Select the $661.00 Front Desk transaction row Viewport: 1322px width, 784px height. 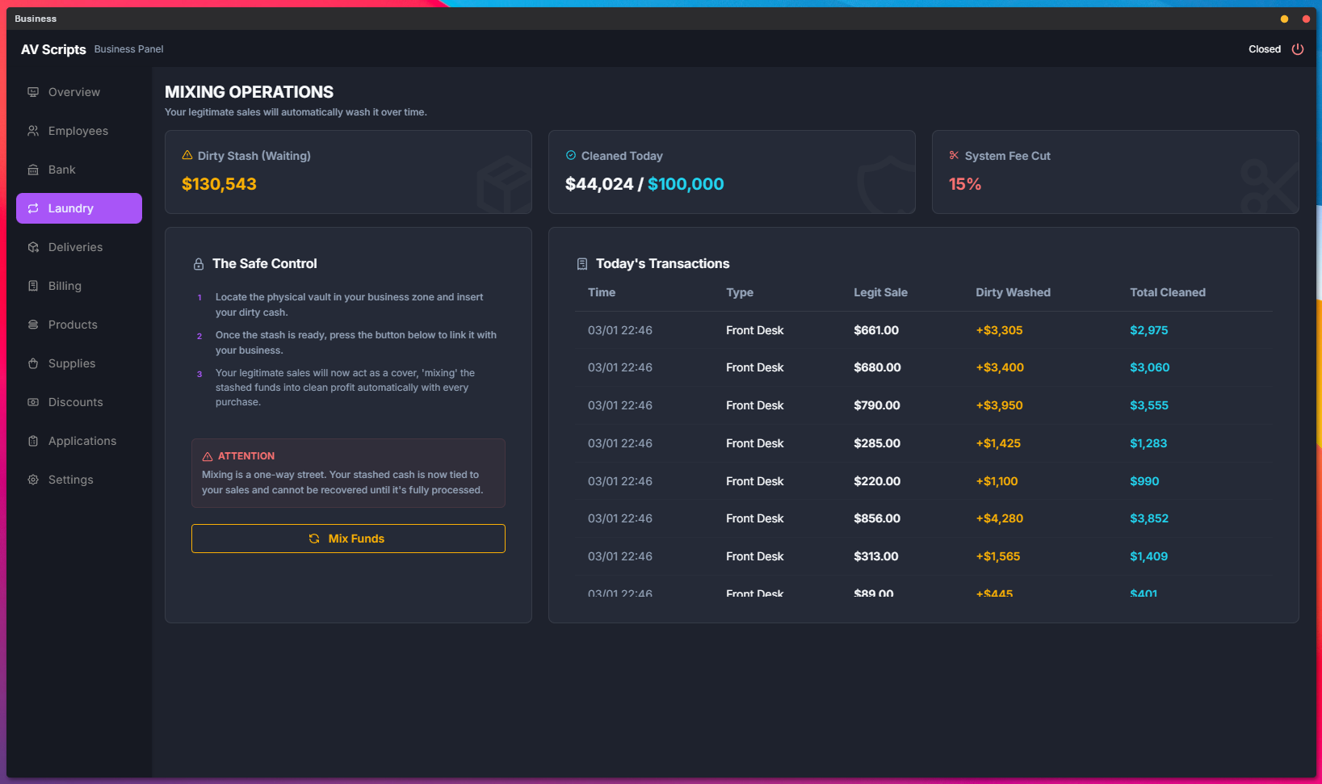point(923,330)
